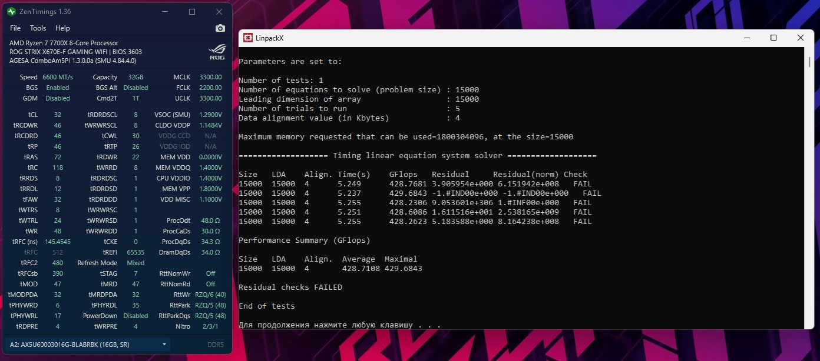820x361 pixels.
Task: Open the Tools menu in ZenTimings
Action: pos(38,28)
